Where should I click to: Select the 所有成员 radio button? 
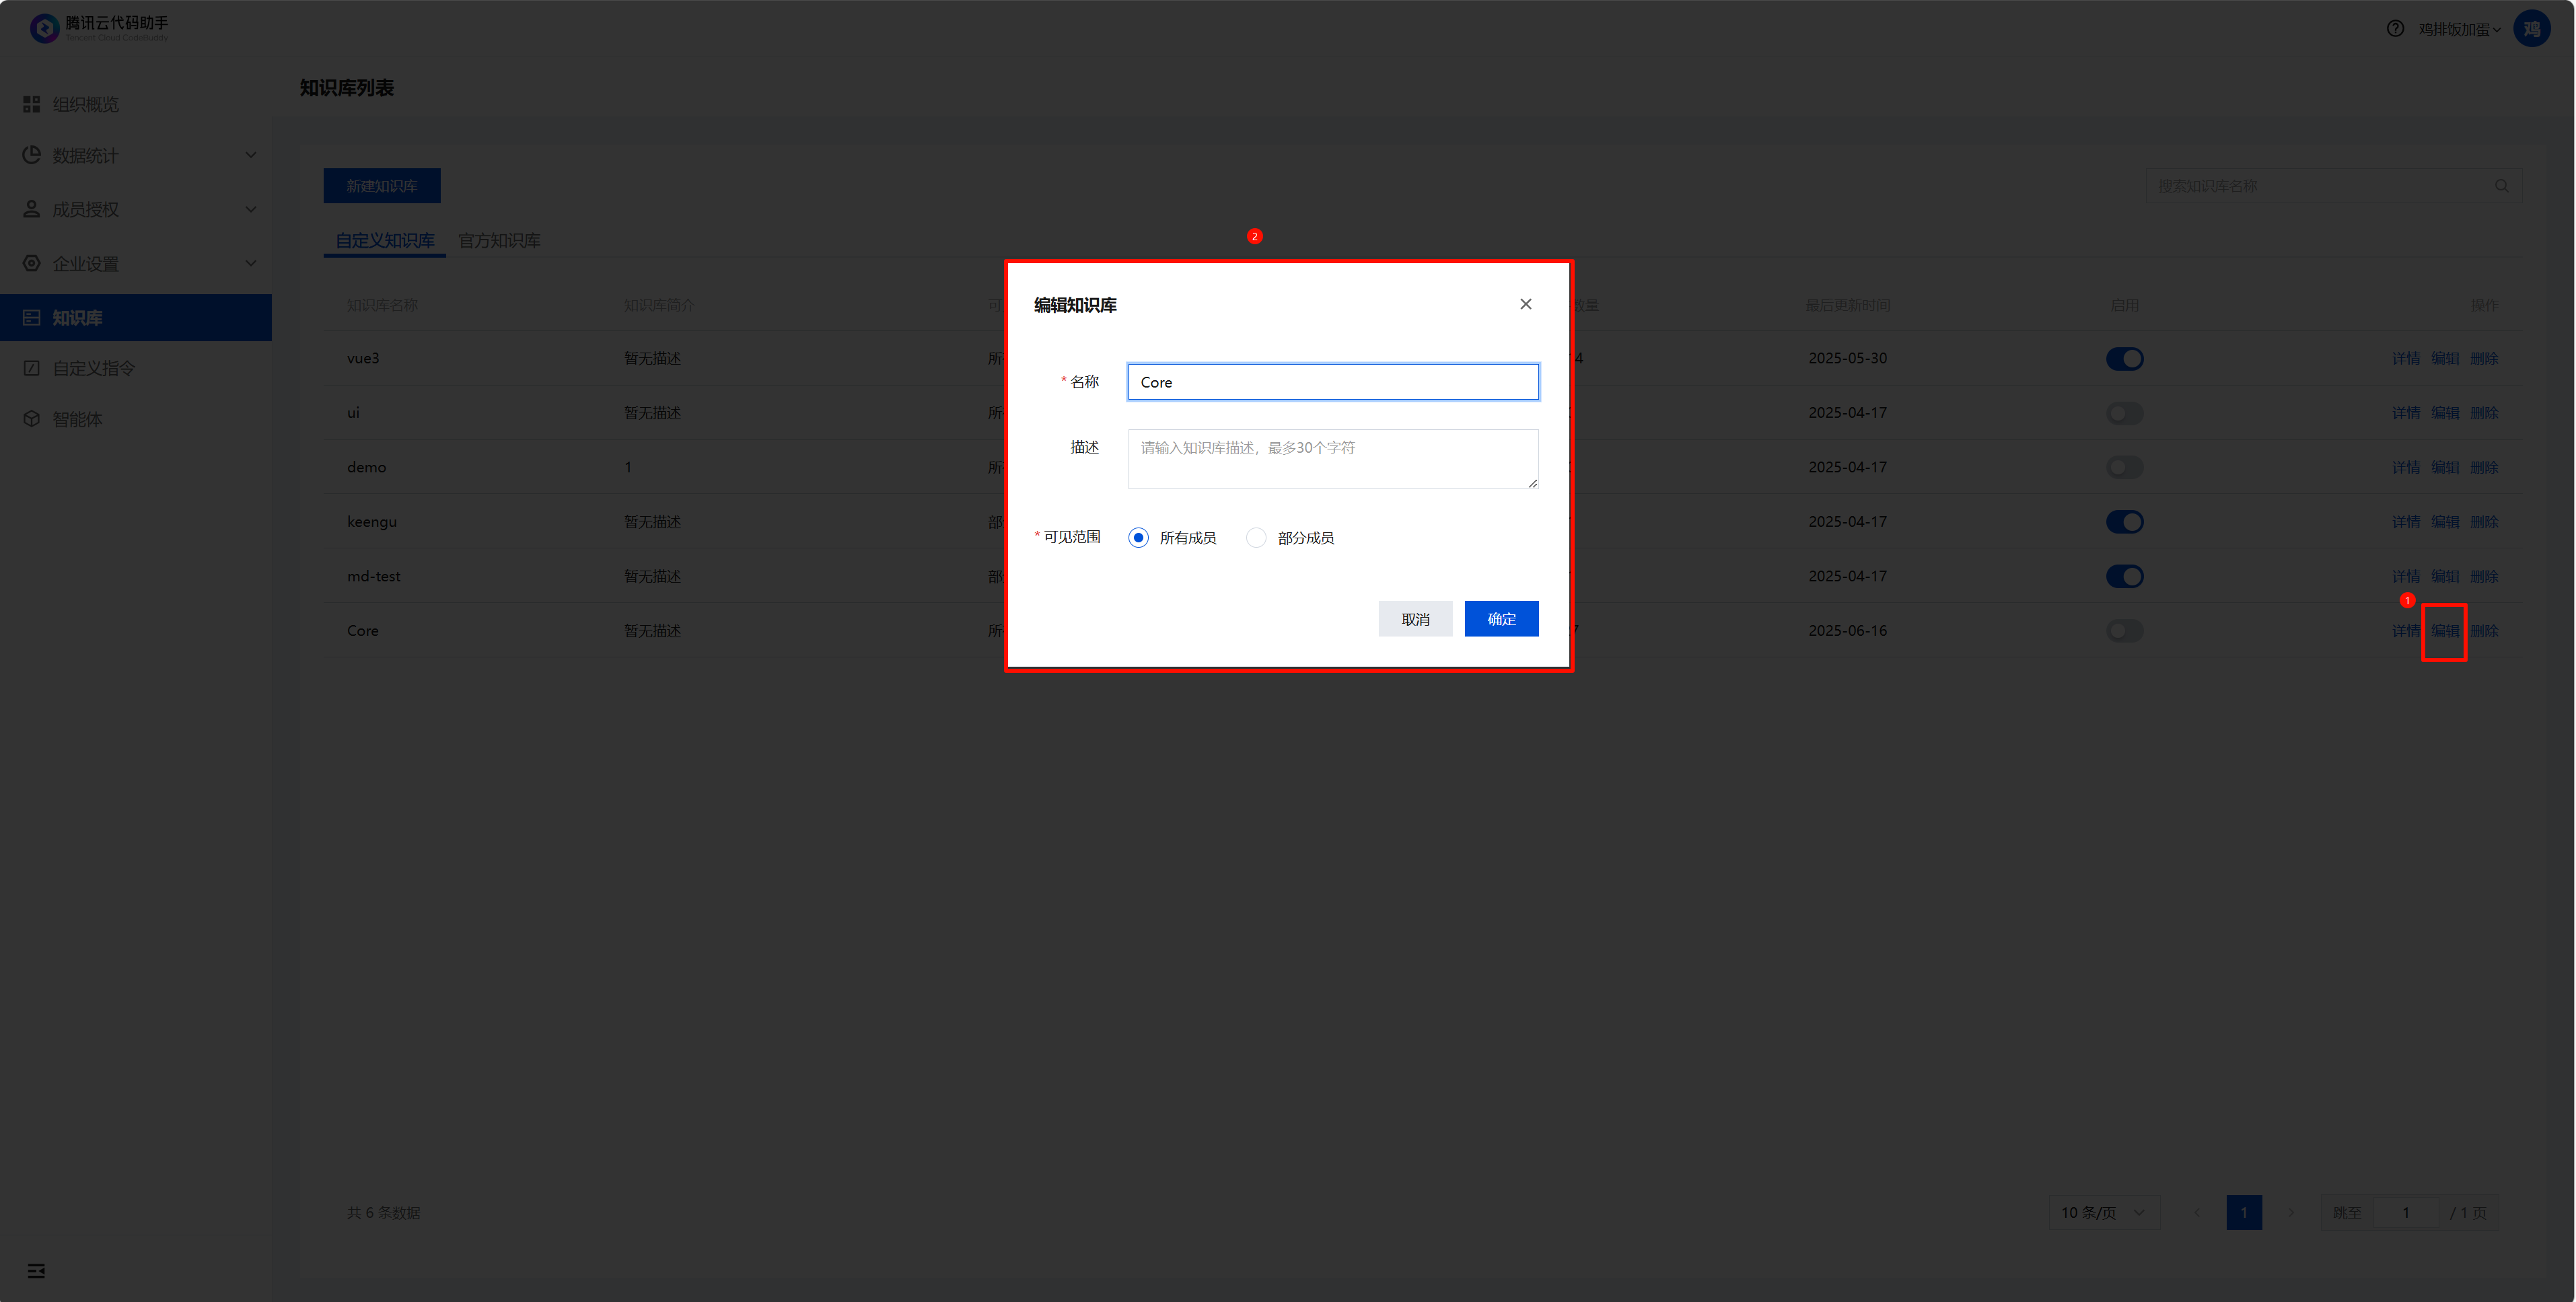click(x=1138, y=538)
